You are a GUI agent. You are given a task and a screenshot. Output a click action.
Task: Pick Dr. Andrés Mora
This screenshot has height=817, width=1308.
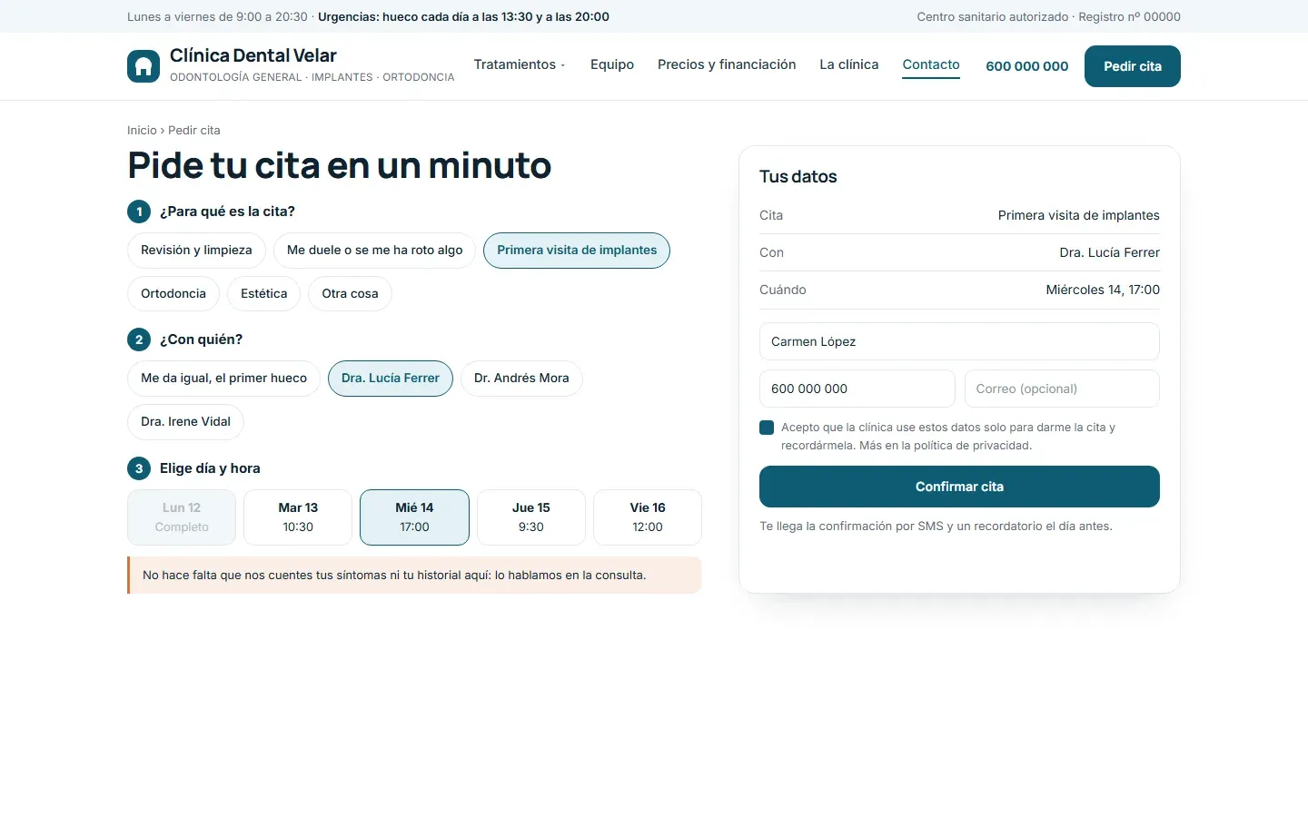coord(521,379)
